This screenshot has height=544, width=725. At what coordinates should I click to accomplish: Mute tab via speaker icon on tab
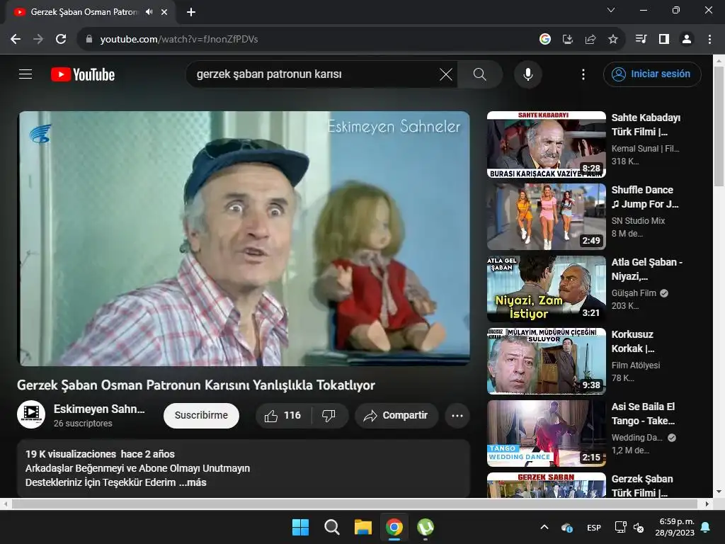[x=149, y=12]
